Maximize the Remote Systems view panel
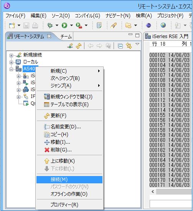The height and width of the screenshot is (211, 193). tap(137, 35)
